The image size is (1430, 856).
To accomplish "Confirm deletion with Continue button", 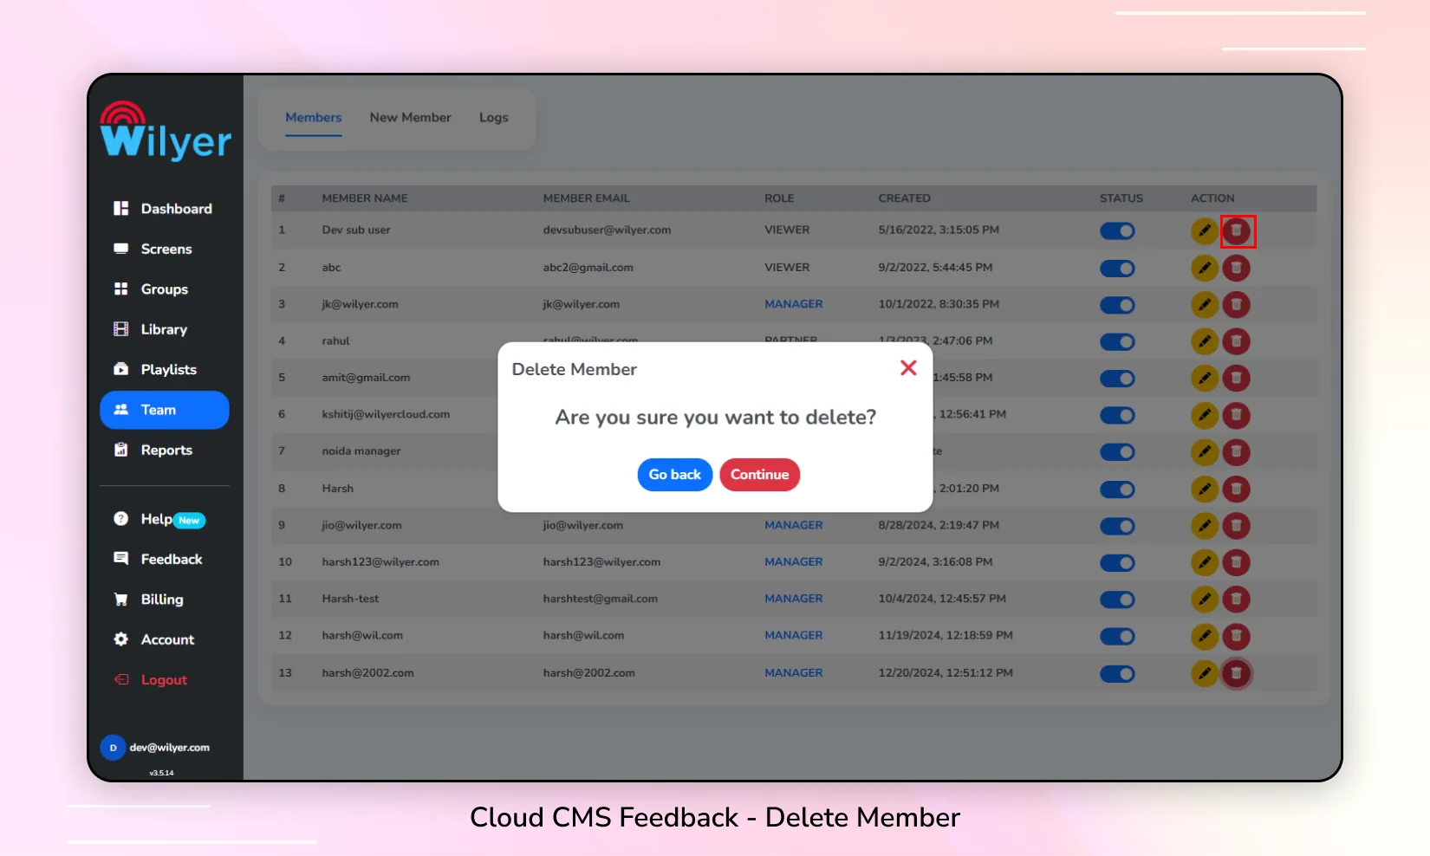I will [x=760, y=475].
